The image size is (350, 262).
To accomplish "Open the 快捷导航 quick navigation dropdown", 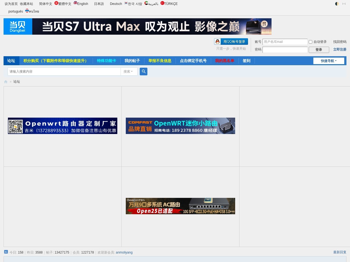I will (329, 61).
